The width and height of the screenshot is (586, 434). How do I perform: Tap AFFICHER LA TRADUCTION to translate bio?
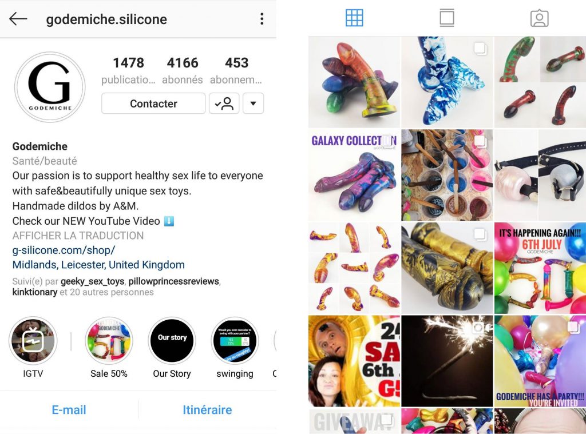tap(78, 236)
